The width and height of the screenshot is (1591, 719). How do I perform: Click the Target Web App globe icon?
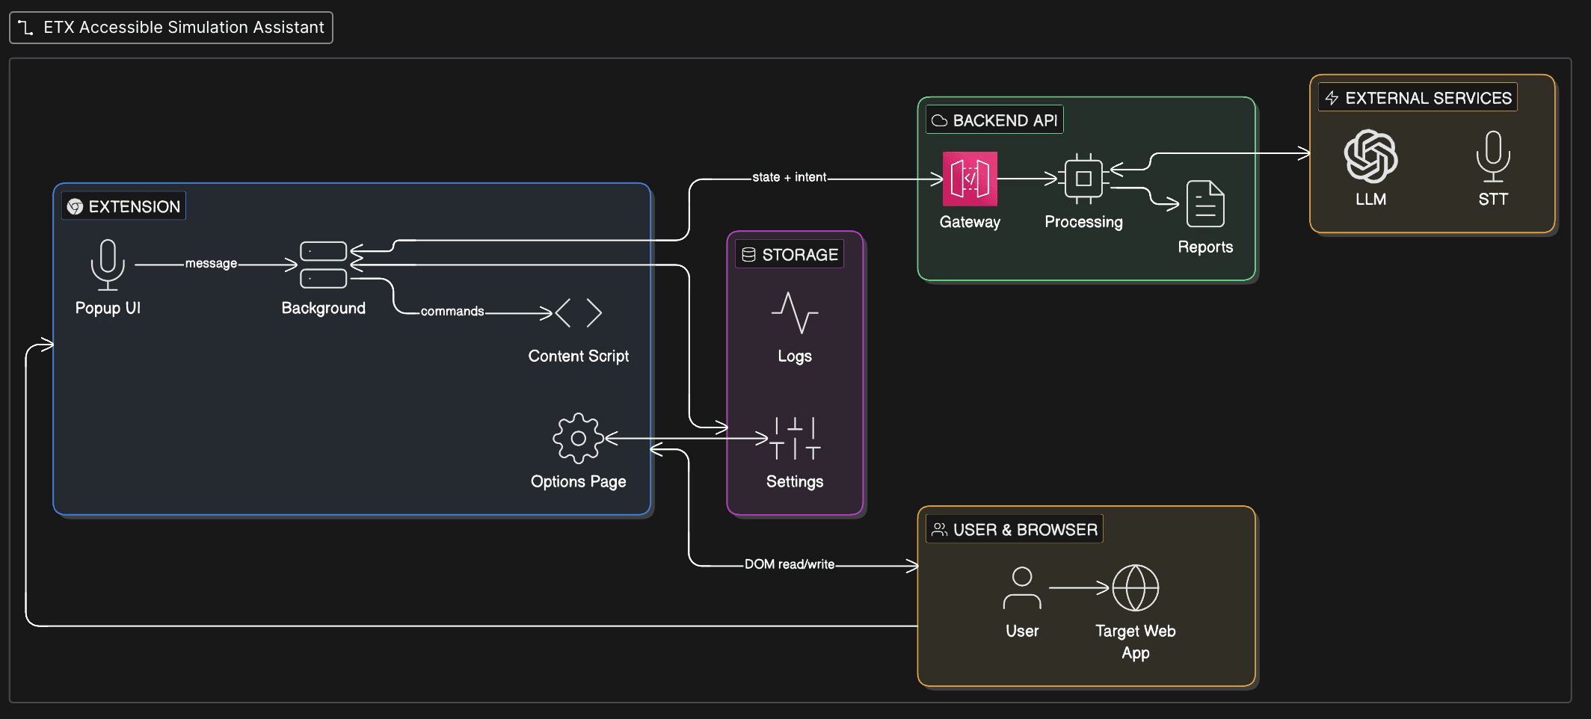[1135, 588]
